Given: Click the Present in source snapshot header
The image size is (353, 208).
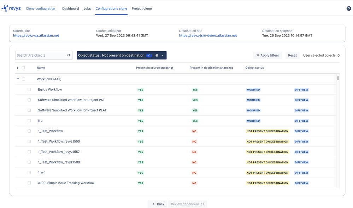Looking at the screenshot, I should [154, 68].
